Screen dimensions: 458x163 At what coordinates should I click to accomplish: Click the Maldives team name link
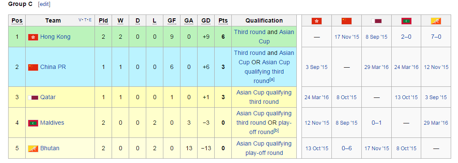52,123
